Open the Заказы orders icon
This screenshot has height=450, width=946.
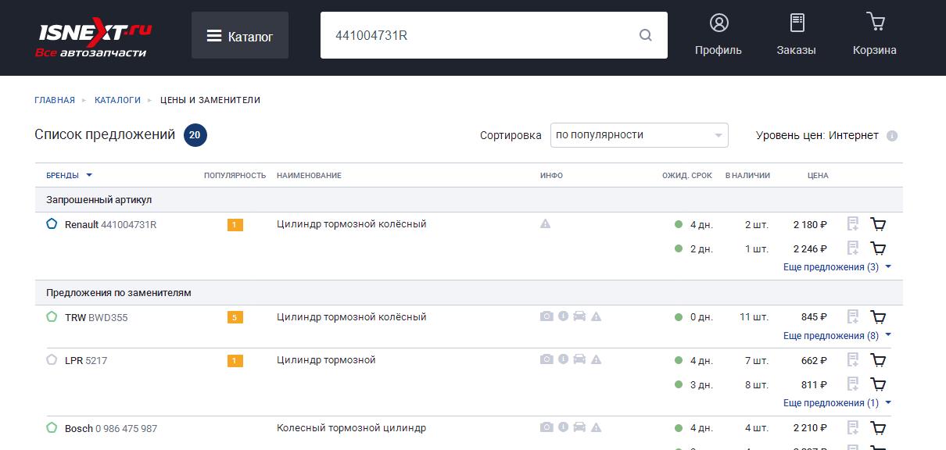point(797,23)
